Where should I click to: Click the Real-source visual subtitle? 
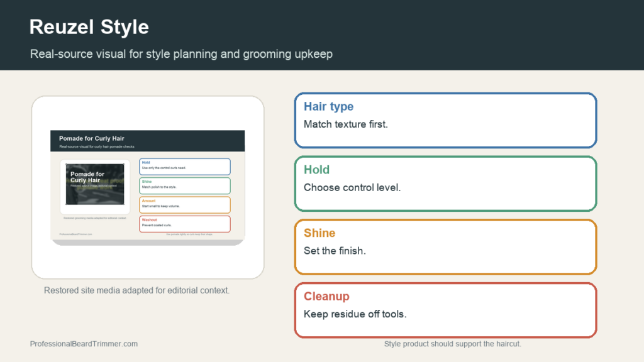(181, 54)
